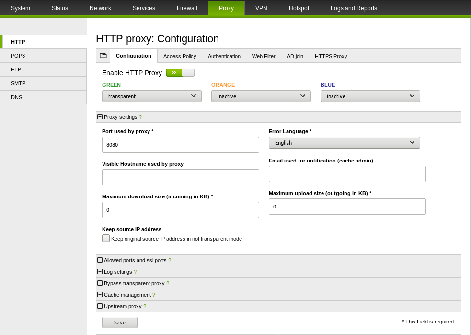Expand the Cache management section
This screenshot has height=335, width=471.
(100, 295)
